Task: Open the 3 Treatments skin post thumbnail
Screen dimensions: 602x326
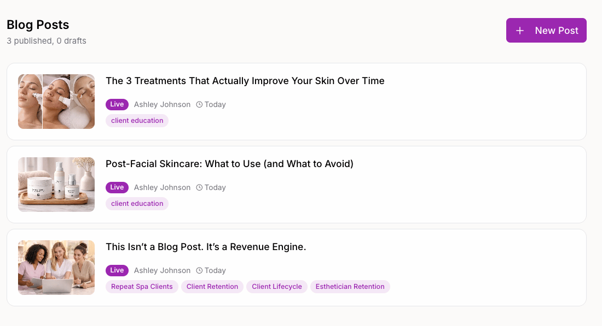Action: coord(56,102)
